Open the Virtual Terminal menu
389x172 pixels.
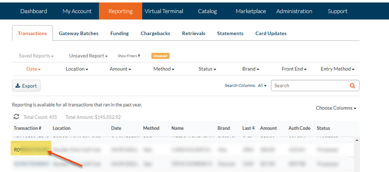pyautogui.click(x=164, y=11)
